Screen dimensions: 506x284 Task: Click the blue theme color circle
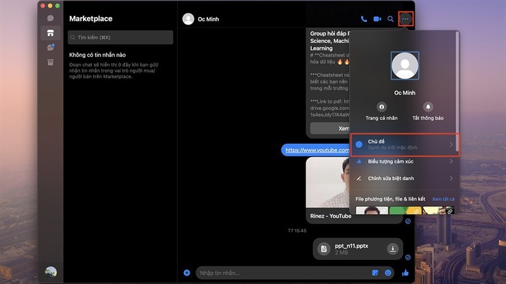tap(359, 145)
